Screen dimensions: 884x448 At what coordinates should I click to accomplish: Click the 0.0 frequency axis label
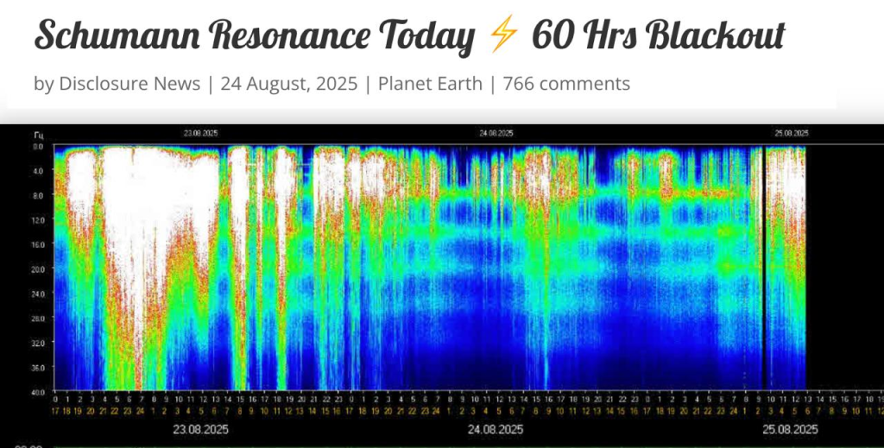coord(37,147)
